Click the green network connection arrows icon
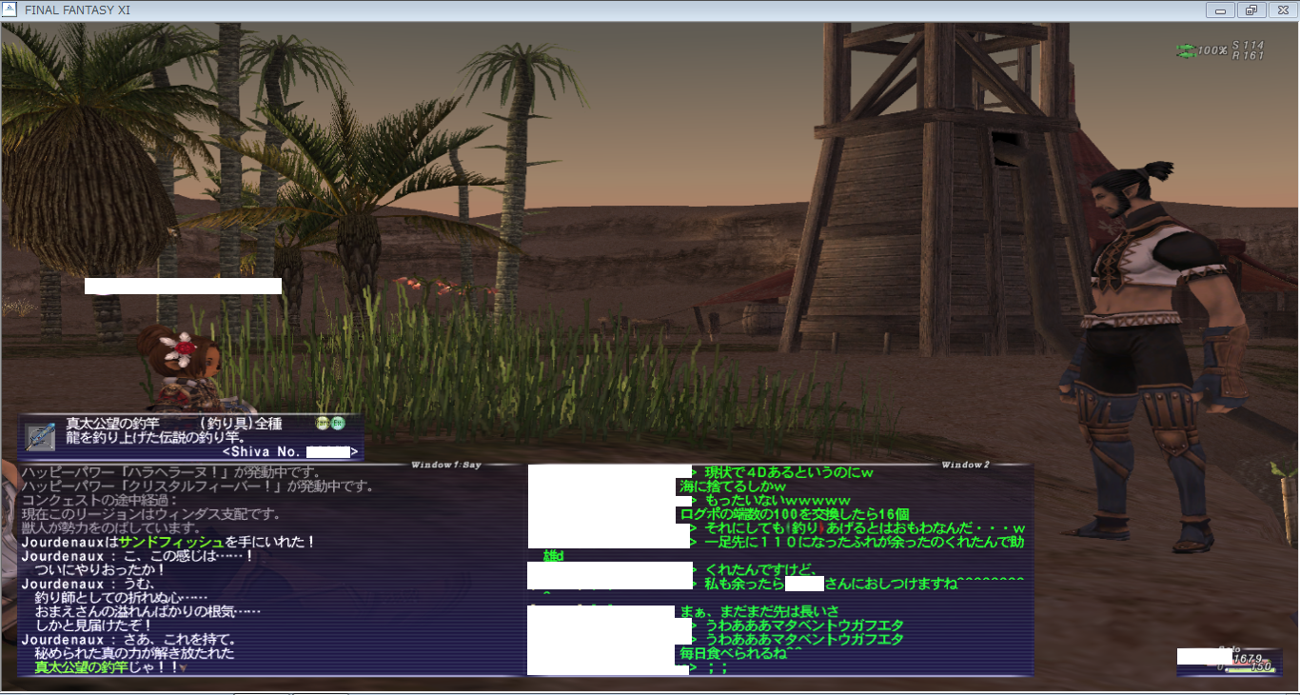Image resolution: width=1300 pixels, height=695 pixels. (1185, 50)
